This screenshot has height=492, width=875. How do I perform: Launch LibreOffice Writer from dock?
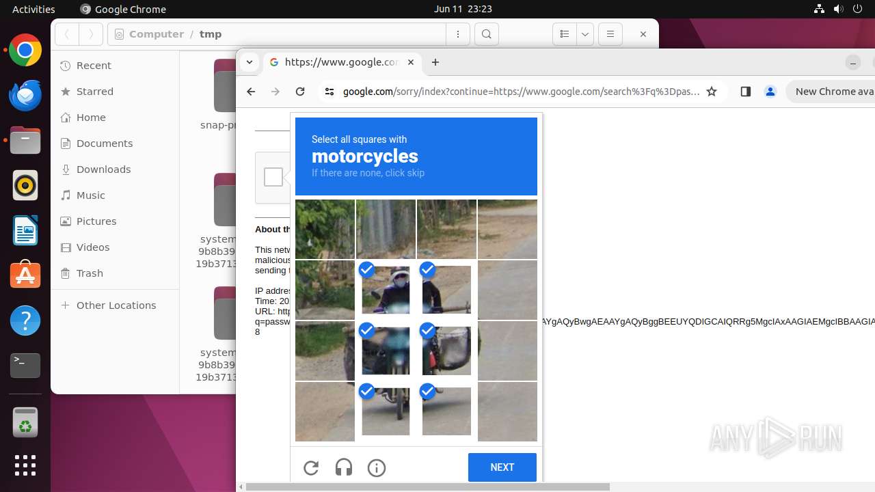point(25,231)
